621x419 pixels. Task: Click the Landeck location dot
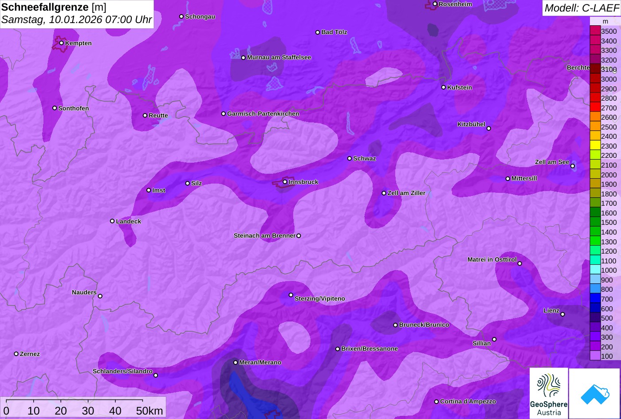(112, 221)
